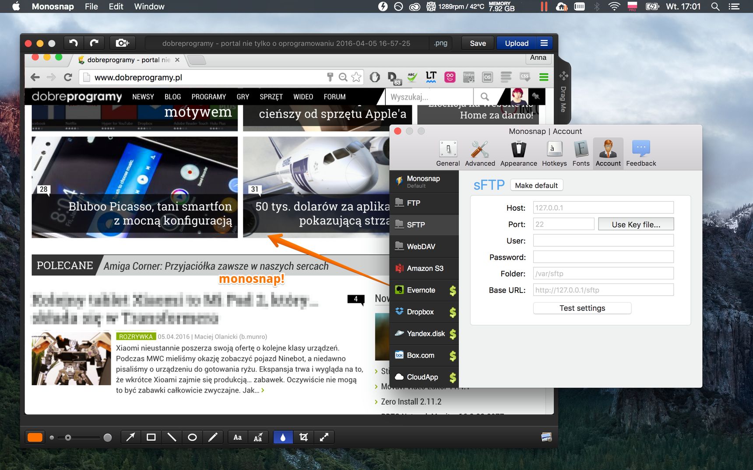Image resolution: width=753 pixels, height=470 pixels.
Task: Click Notification Center icon in menu bar
Action: click(x=734, y=7)
